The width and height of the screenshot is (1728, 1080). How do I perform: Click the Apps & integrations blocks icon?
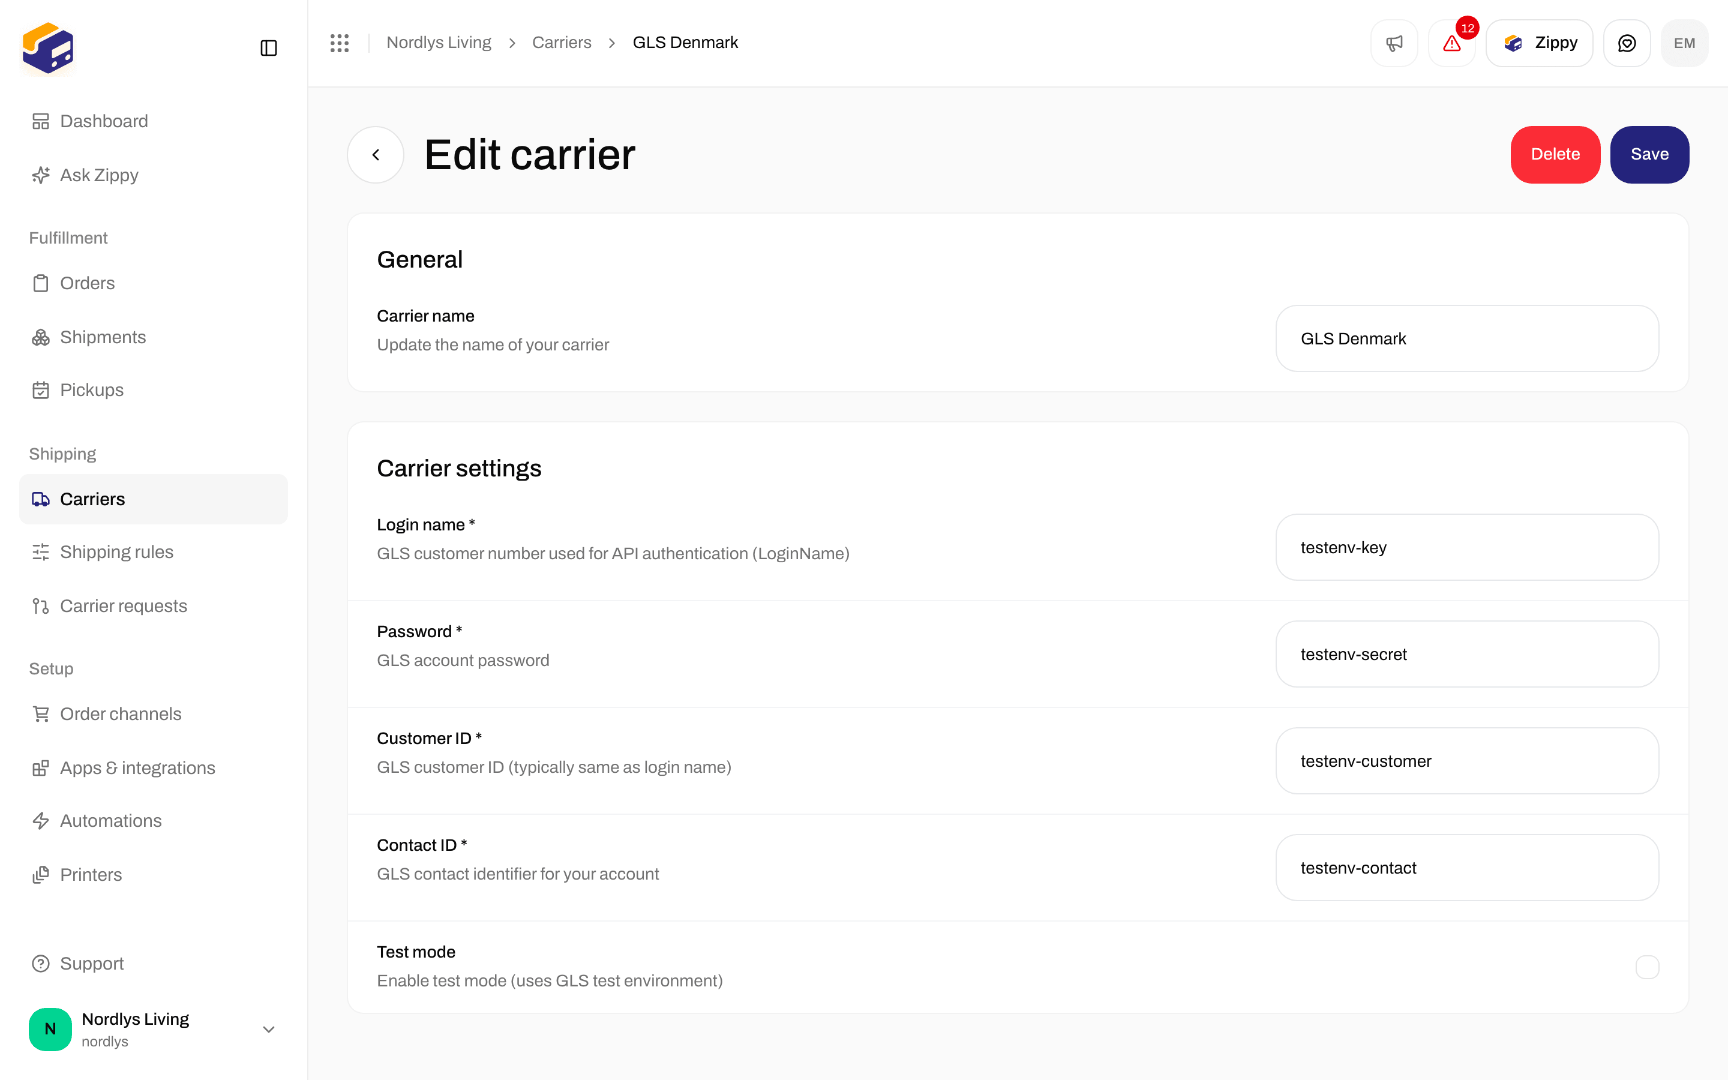pos(41,768)
